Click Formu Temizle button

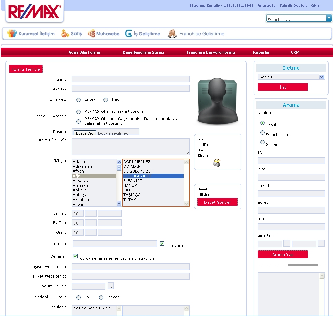coord(26,69)
